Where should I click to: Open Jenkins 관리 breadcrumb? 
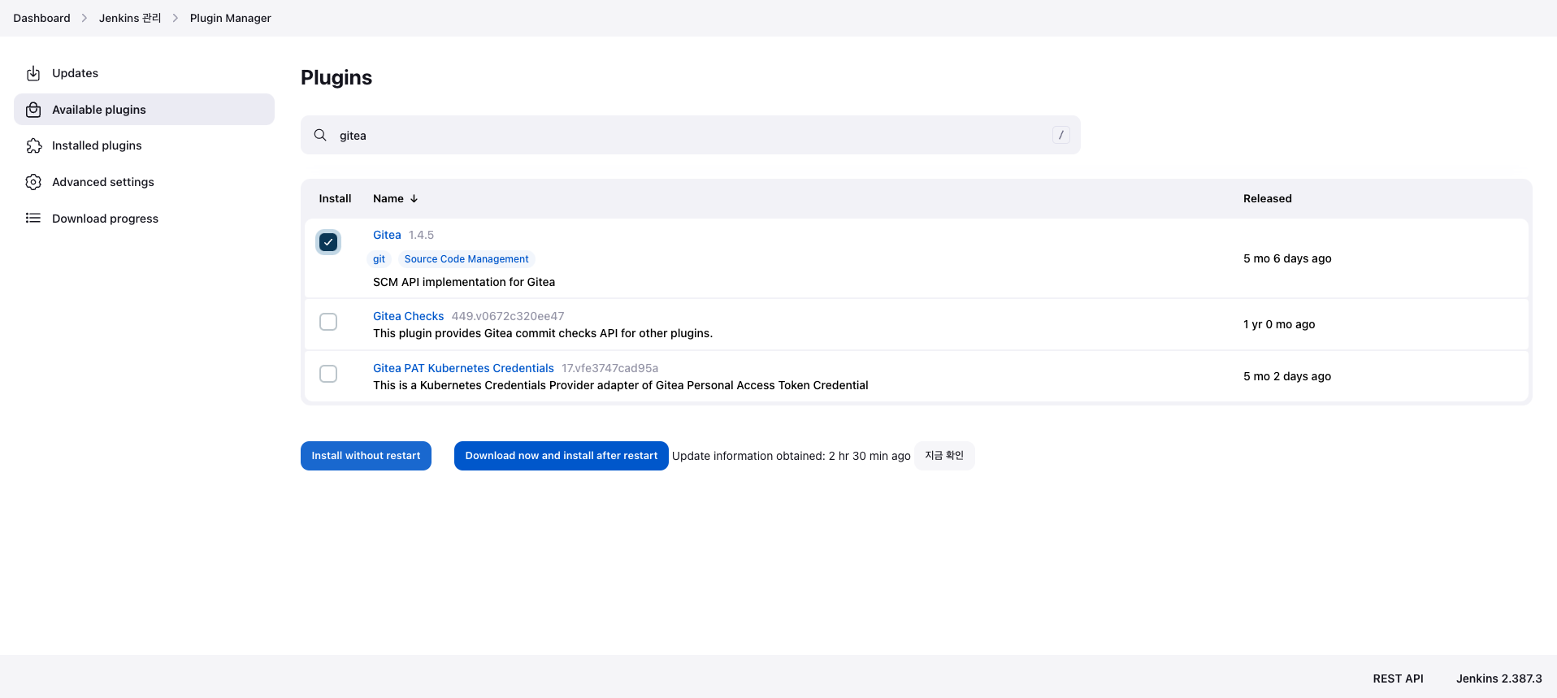click(x=130, y=18)
